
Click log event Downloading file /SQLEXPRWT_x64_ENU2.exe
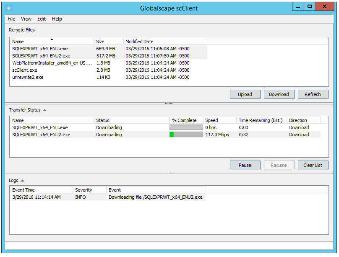[156, 197]
